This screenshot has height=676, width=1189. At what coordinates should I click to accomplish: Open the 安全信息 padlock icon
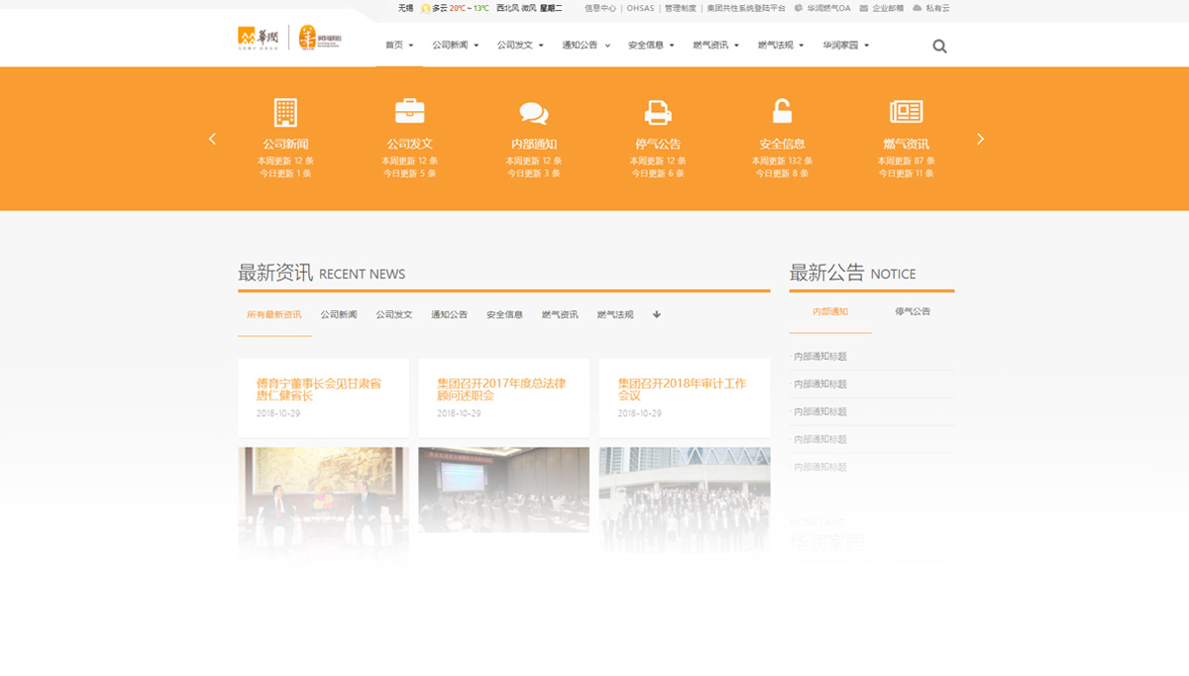782,111
